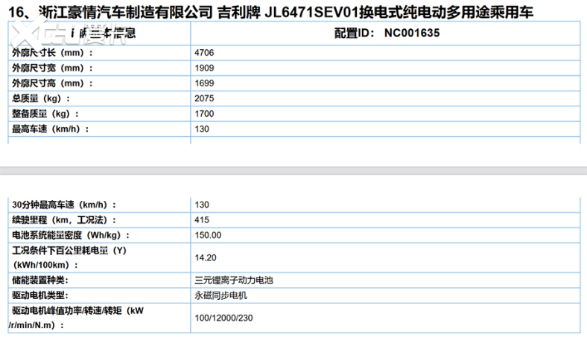Click the 储能装置种类 label
This screenshot has height=343, width=587.
(x=40, y=281)
